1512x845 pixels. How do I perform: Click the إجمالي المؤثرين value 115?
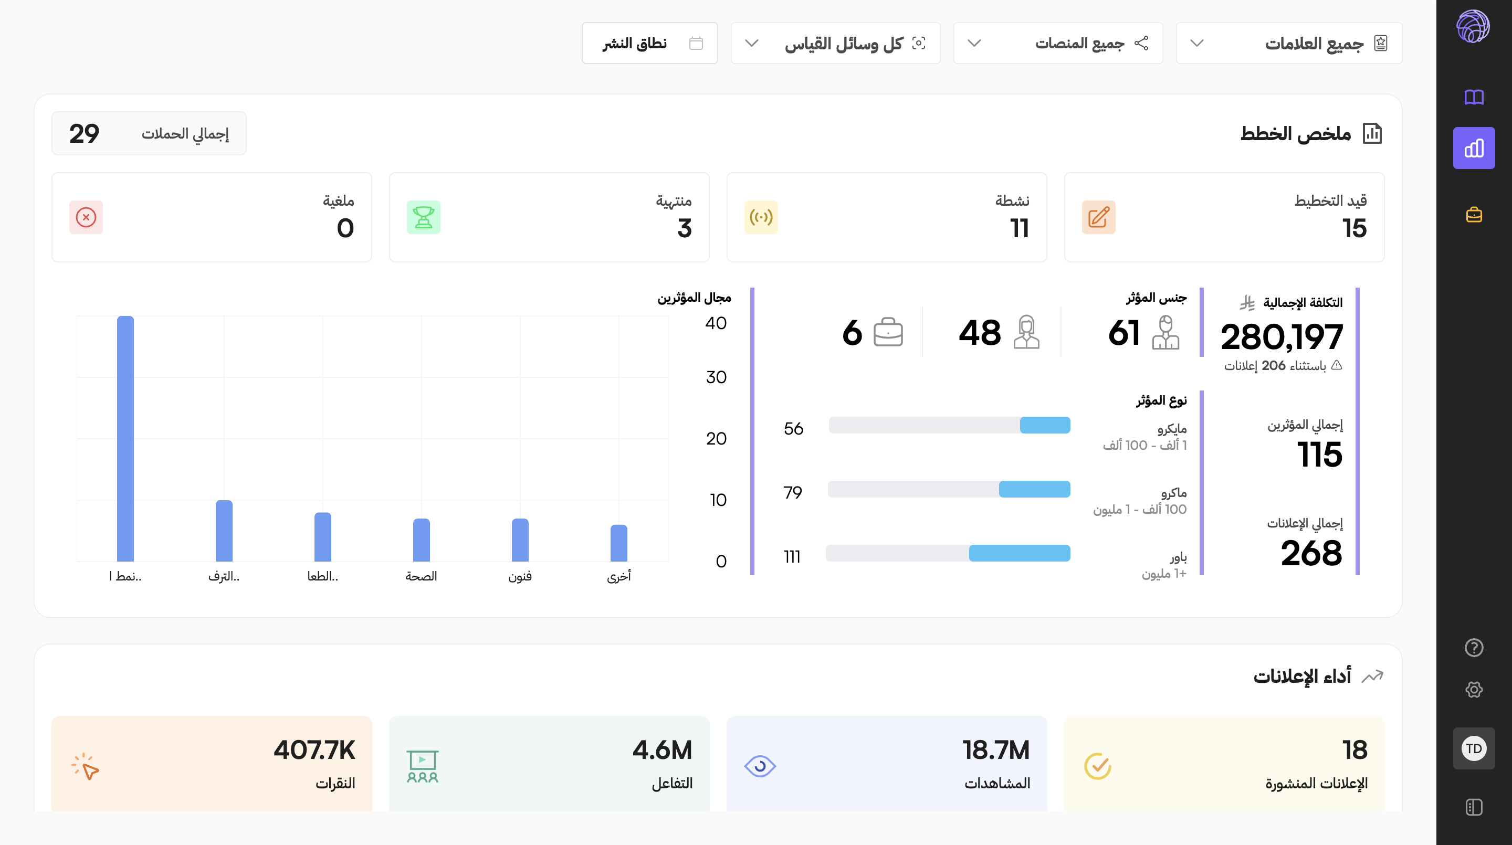1319,454
